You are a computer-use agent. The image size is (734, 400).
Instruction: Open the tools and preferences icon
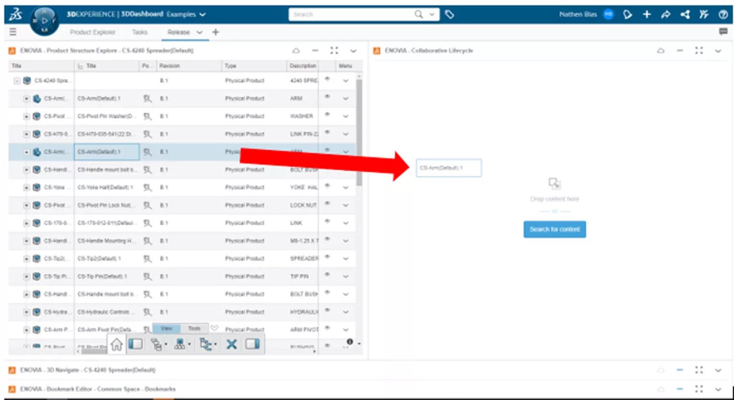point(703,14)
